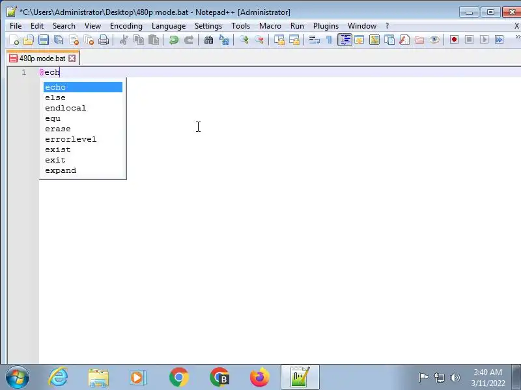Toggle word wrap in toolbar
This screenshot has height=390, width=521.
pos(315,40)
